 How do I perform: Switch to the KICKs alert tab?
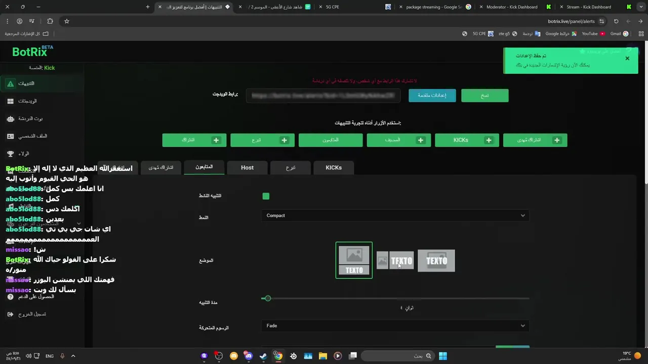tap(334, 168)
